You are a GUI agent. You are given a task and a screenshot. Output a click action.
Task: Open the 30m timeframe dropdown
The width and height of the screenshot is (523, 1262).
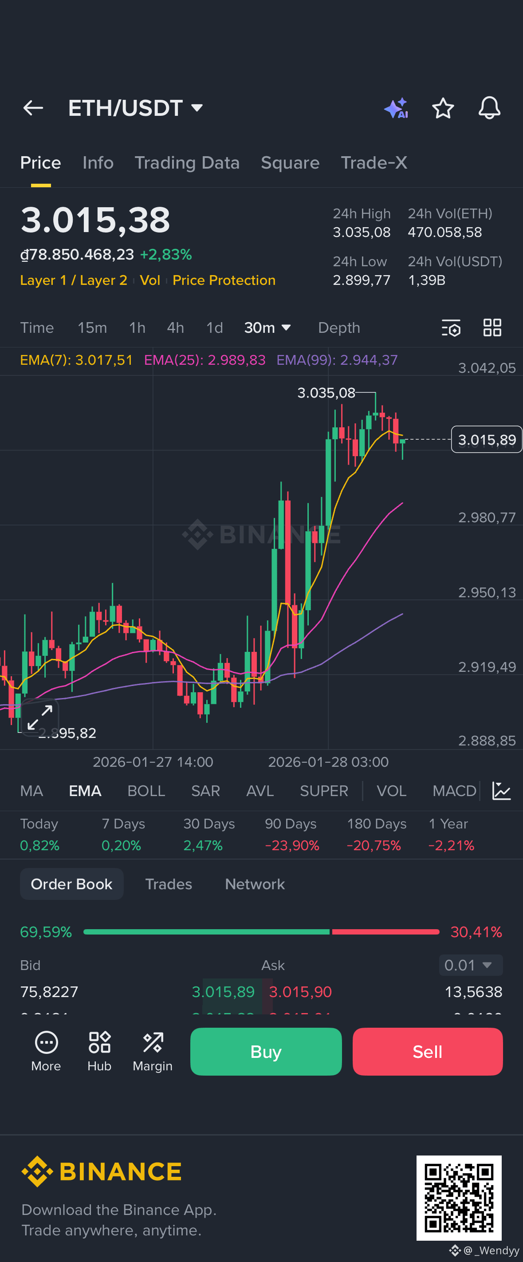pyautogui.click(x=268, y=327)
